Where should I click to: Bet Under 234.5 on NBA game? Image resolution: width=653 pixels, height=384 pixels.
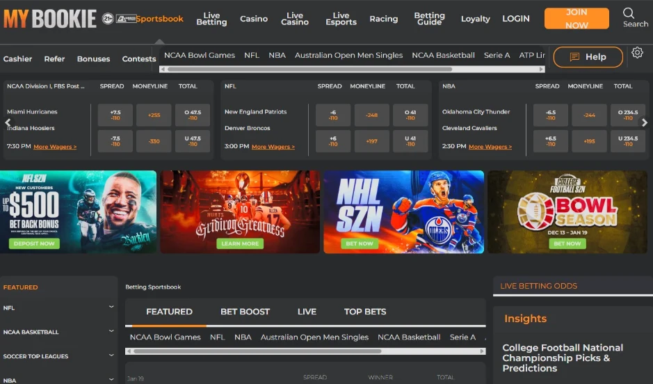(628, 141)
